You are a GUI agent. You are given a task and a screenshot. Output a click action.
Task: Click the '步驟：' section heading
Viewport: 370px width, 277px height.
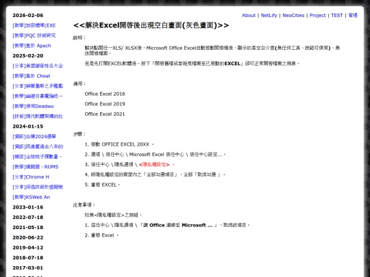pyautogui.click(x=79, y=134)
